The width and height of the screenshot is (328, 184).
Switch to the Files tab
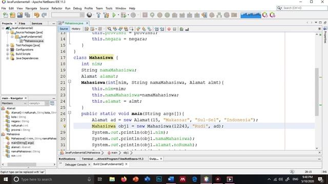coord(22,24)
